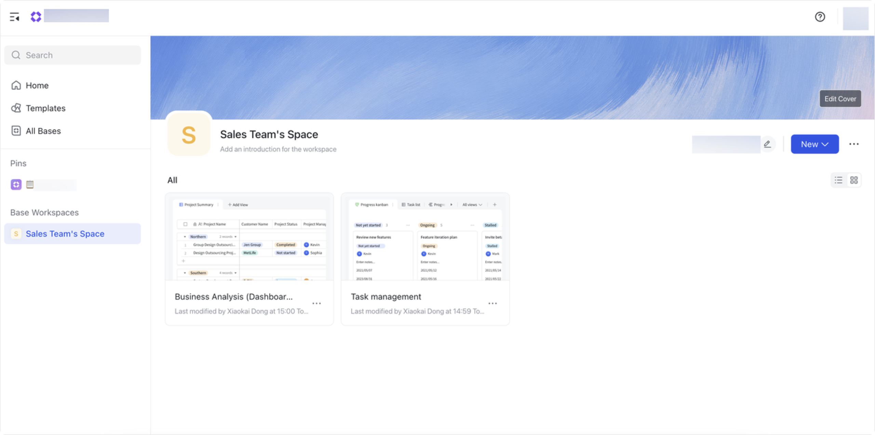875x435 pixels.
Task: Click the search magnifier icon
Action: click(16, 55)
